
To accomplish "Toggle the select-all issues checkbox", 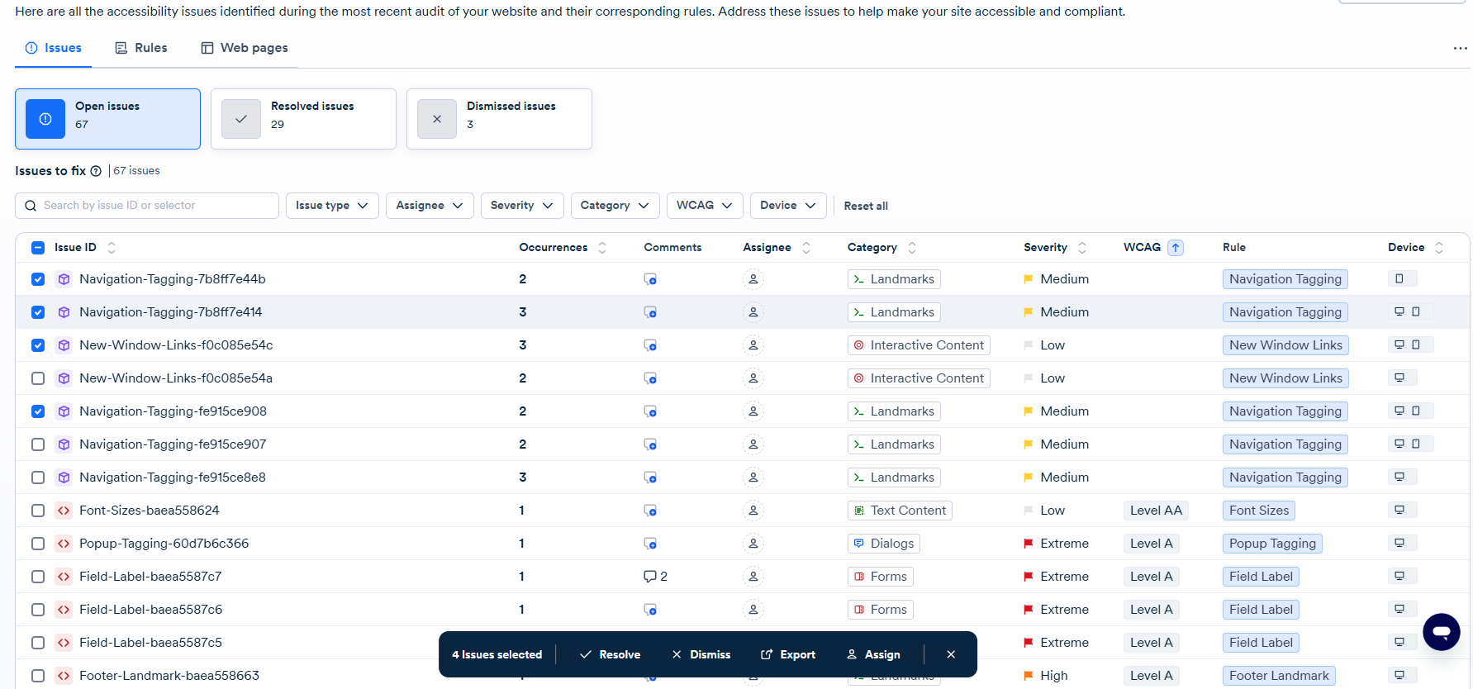I will [38, 248].
